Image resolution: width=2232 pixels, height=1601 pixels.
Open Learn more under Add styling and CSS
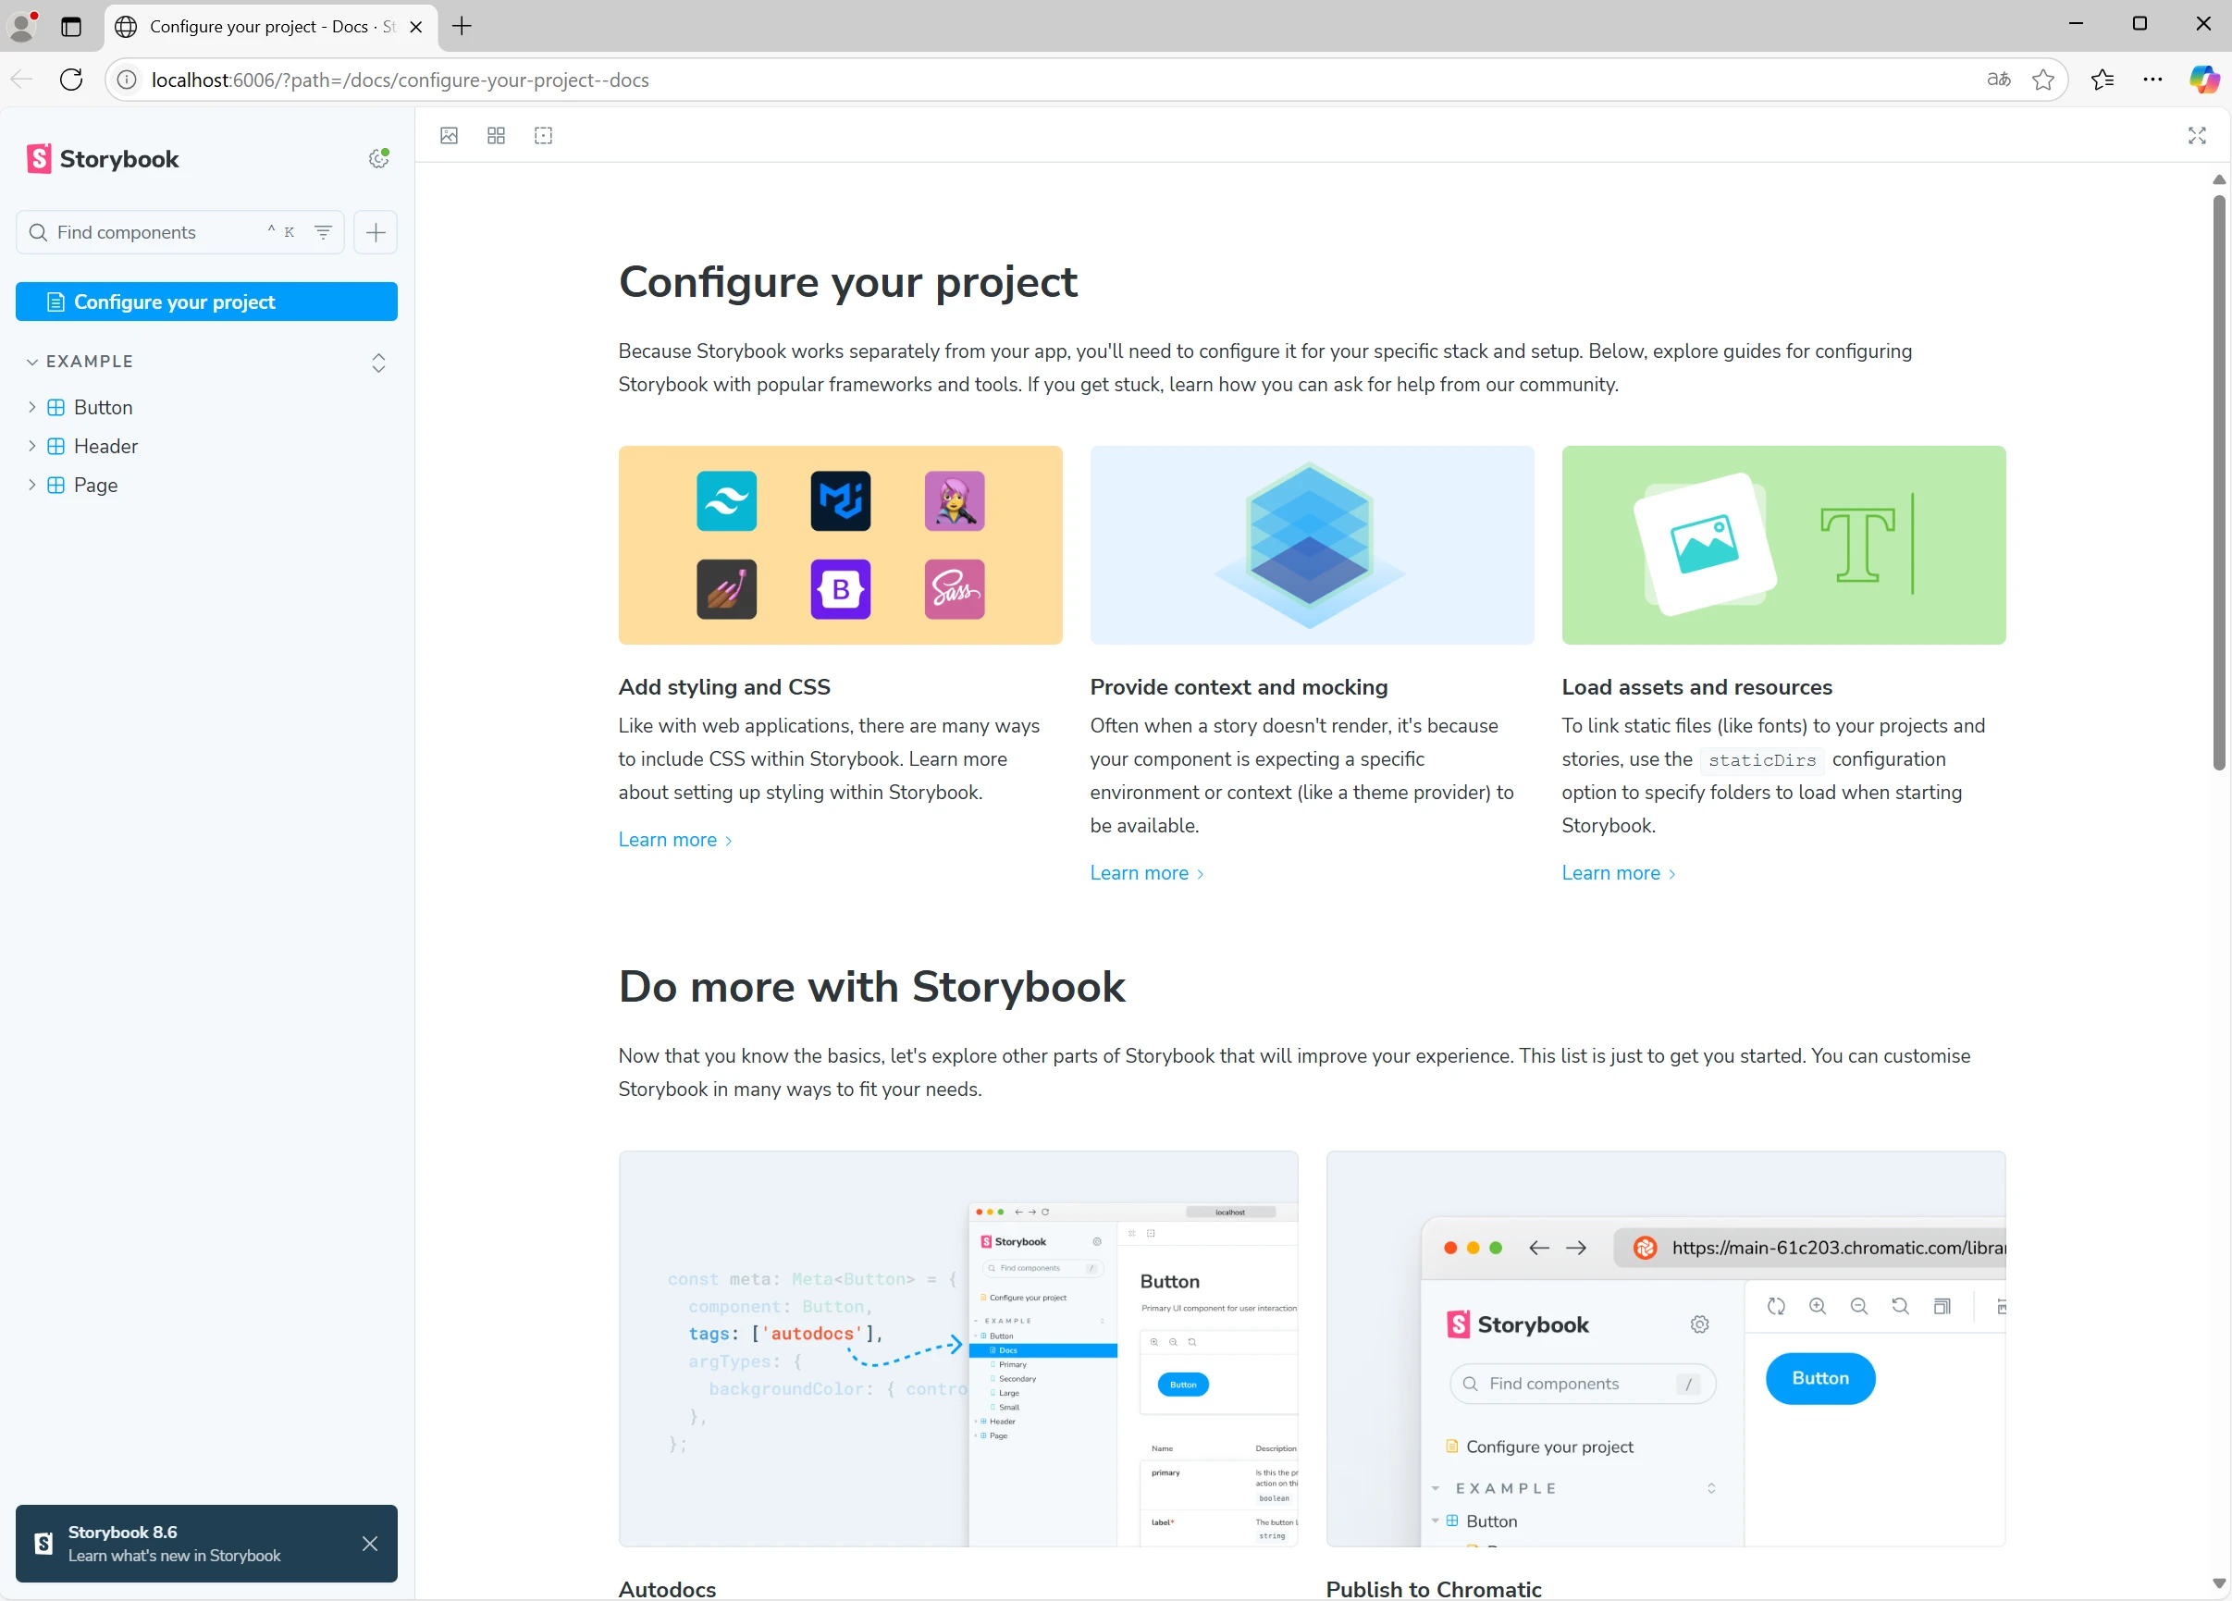675,840
